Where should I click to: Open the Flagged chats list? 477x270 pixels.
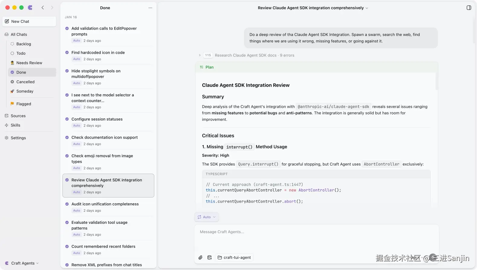pos(24,104)
